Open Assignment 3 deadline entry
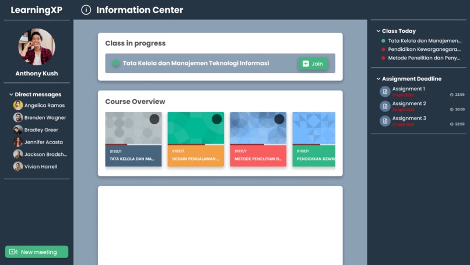This screenshot has width=470, height=265. click(x=422, y=121)
